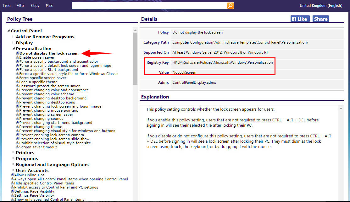This screenshot has width=350, height=202.
Task: Select Force a specific default lock screen and logon image
Action: click(x=65, y=66)
